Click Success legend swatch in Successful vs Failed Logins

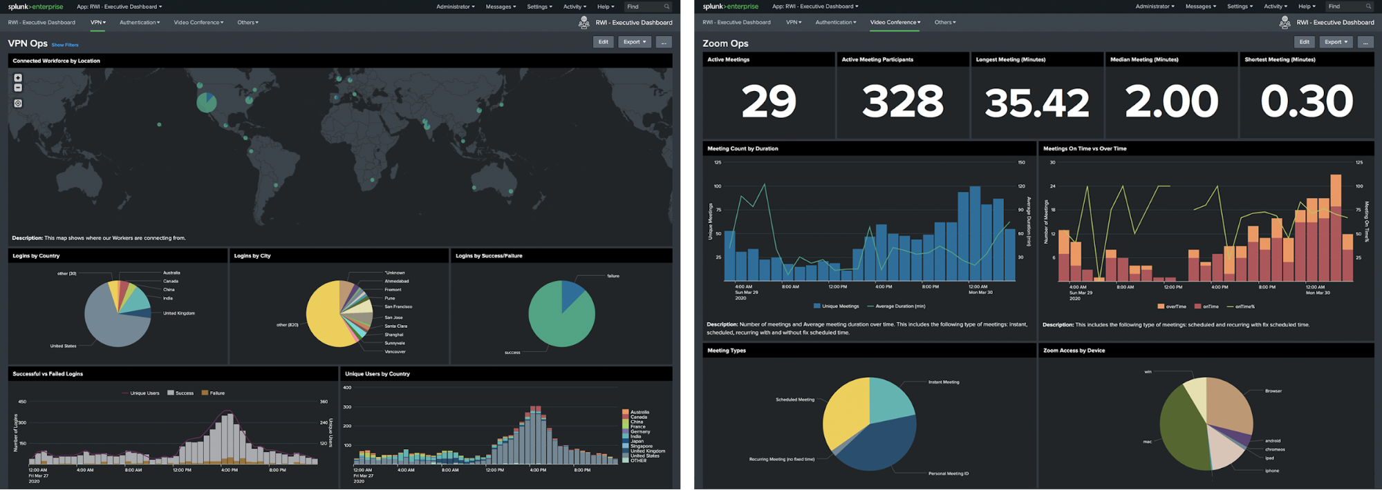pyautogui.click(x=171, y=393)
